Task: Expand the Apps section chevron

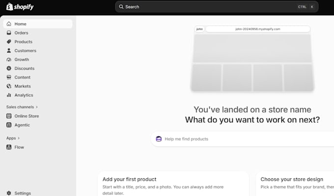Action: pyautogui.click(x=19, y=138)
